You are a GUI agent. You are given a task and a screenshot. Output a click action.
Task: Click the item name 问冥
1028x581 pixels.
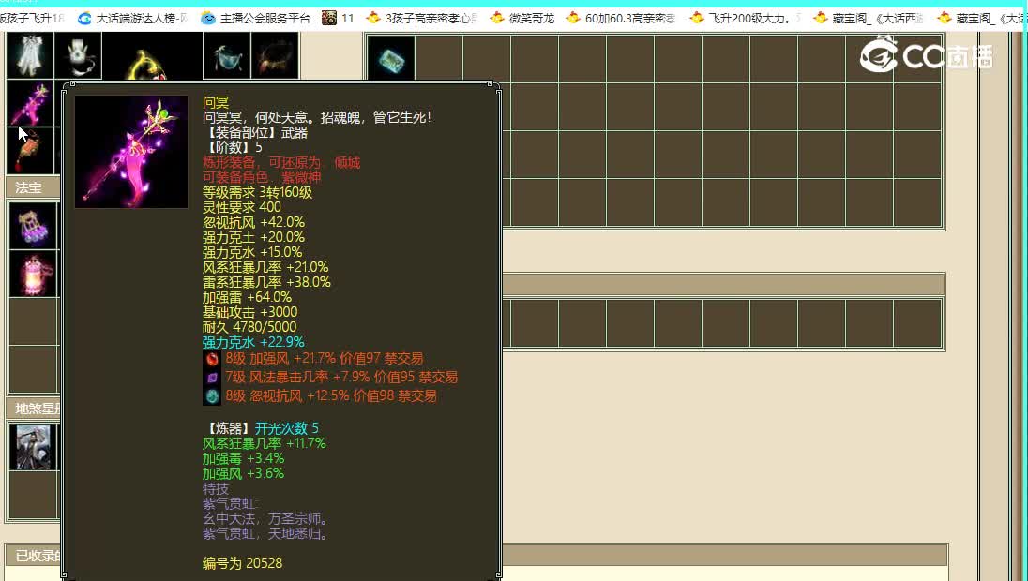pyautogui.click(x=216, y=103)
